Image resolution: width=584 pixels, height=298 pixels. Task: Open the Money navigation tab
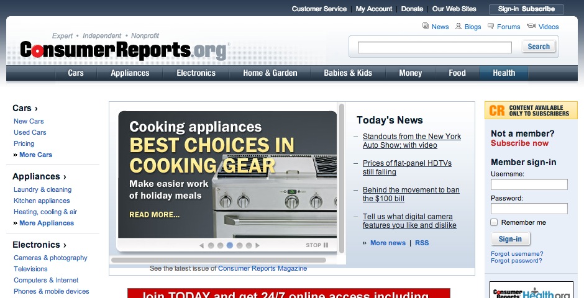click(x=411, y=73)
